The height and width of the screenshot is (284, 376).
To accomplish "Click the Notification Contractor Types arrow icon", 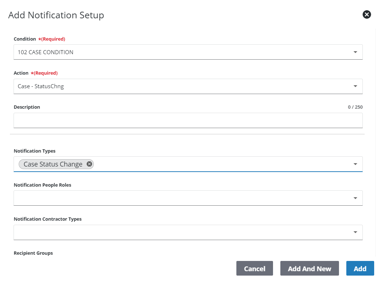I will [x=355, y=232].
